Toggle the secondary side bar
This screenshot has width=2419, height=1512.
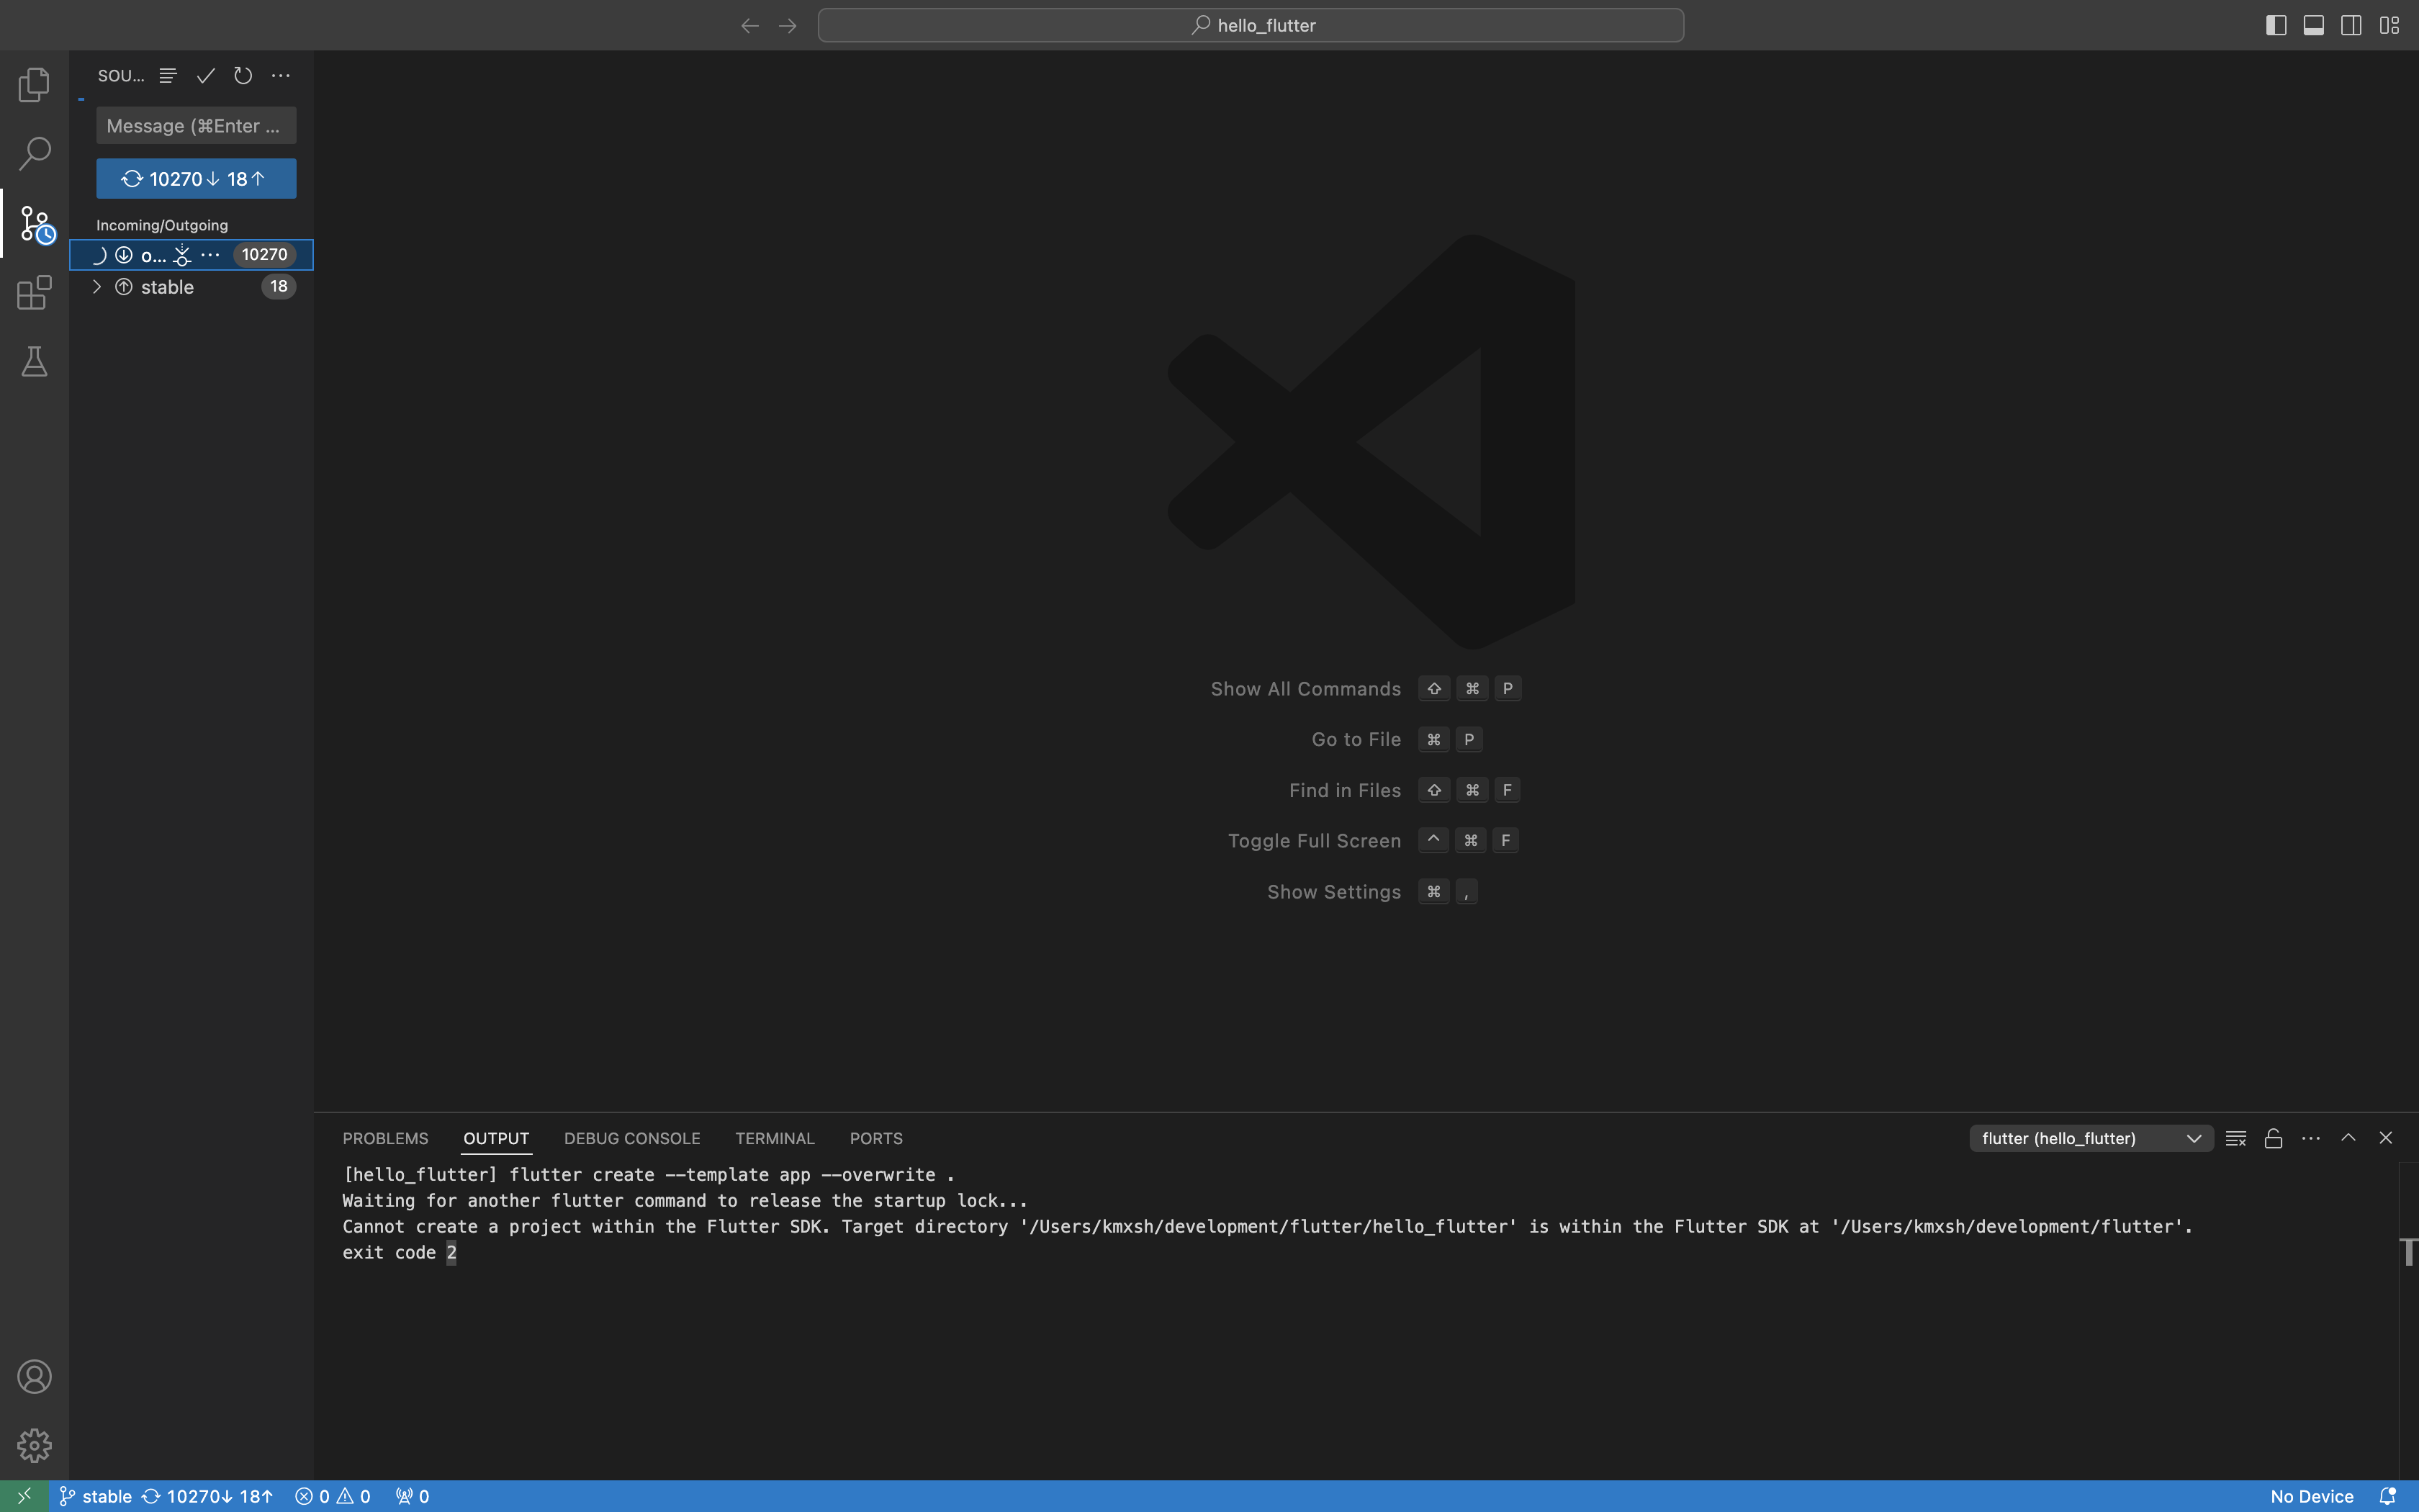pyautogui.click(x=2351, y=25)
